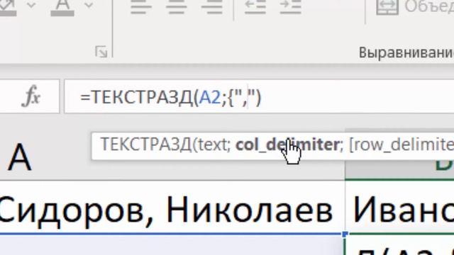
Task: Click the fill handle of the selected cell
Action: pyautogui.click(x=345, y=234)
